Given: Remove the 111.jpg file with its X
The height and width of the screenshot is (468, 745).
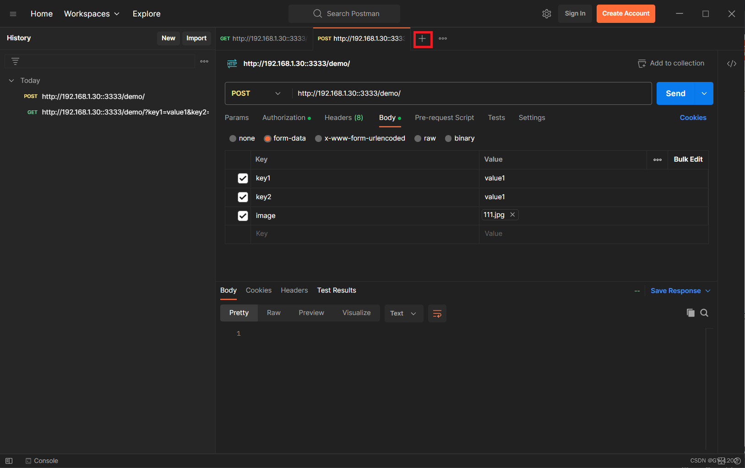Looking at the screenshot, I should pos(512,215).
